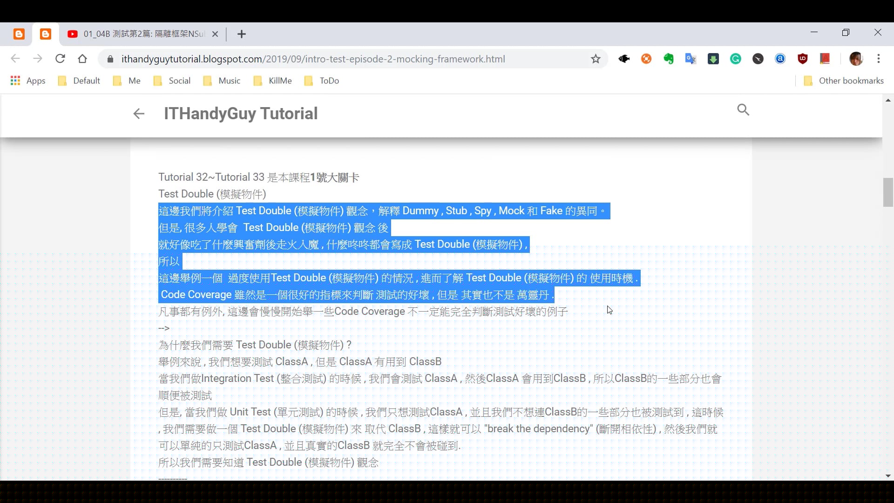
Task: Open a new browser tab
Action: coord(241,34)
